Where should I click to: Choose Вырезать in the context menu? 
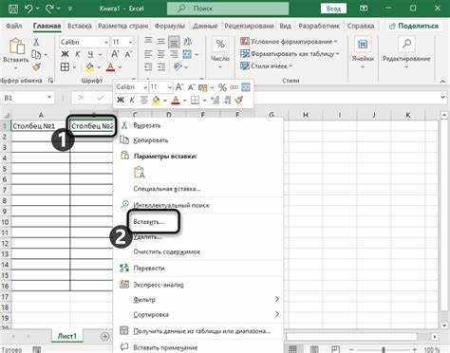point(197,125)
